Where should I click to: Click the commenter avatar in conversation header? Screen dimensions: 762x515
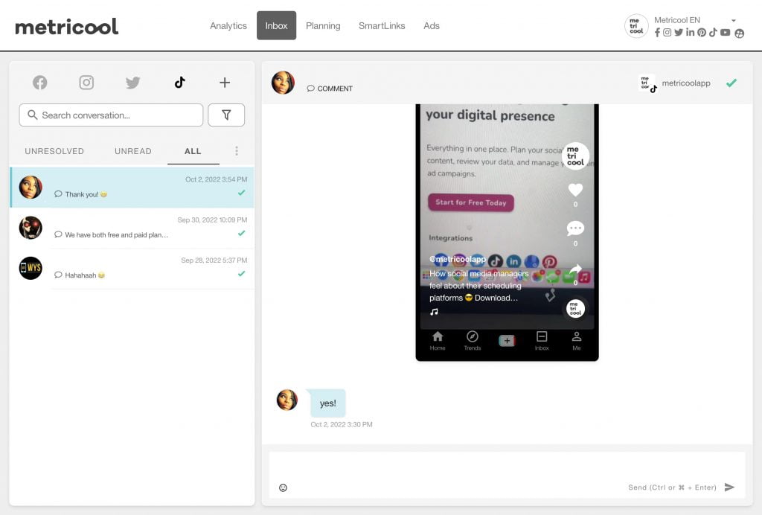284,83
